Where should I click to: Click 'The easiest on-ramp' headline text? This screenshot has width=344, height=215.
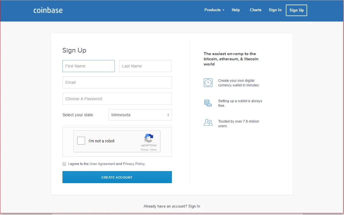[231, 59]
